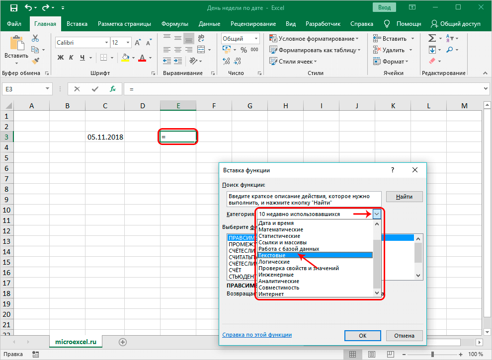Screen dimensions: 492x360
Task: Click the AutoSum sigma icon
Action: (432, 38)
